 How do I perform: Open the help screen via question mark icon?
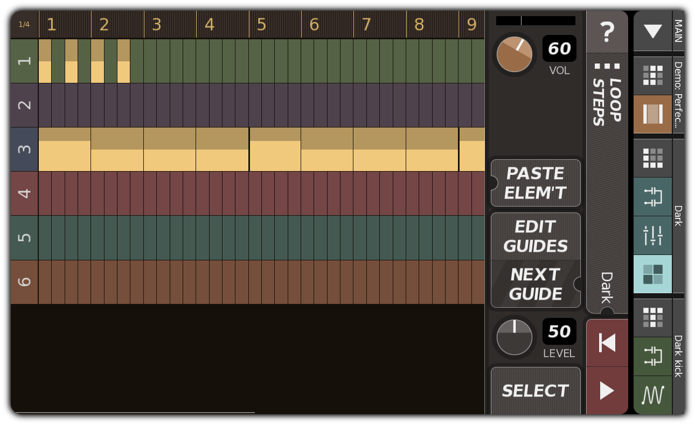tap(607, 31)
